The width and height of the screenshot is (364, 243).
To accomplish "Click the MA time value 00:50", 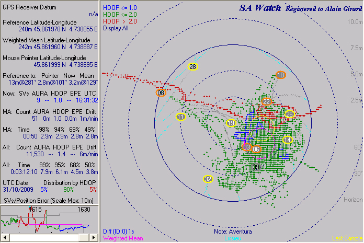I will click(x=30, y=136).
